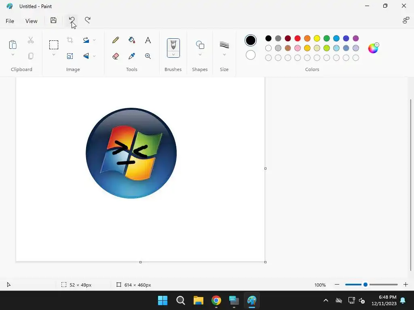Undo the last action
The image size is (414, 310).
[72, 20]
